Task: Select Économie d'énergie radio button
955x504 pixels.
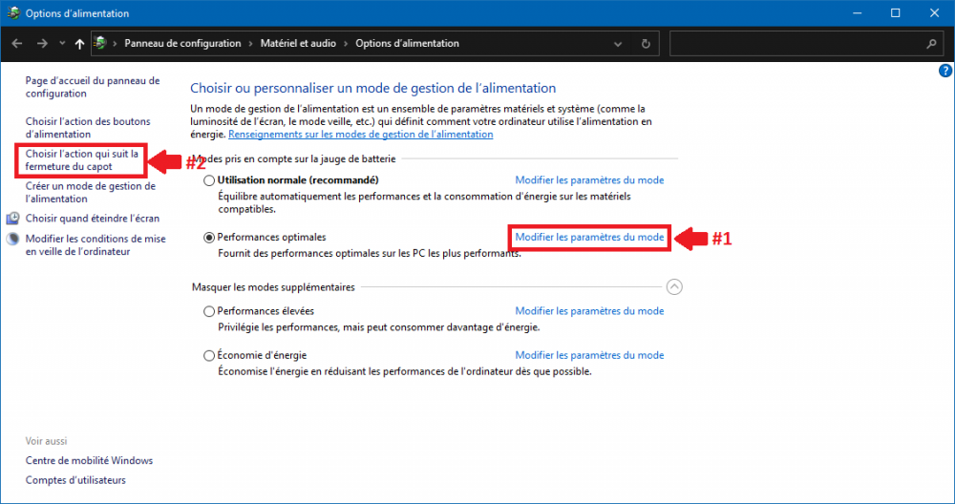Action: tap(209, 356)
